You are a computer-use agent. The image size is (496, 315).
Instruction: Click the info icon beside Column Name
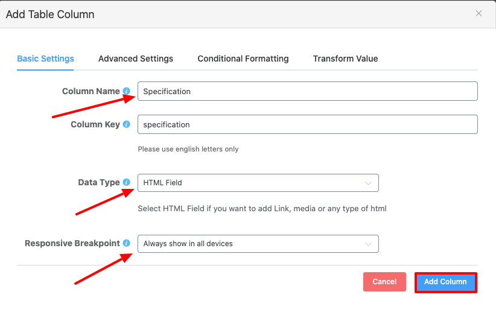[127, 92]
